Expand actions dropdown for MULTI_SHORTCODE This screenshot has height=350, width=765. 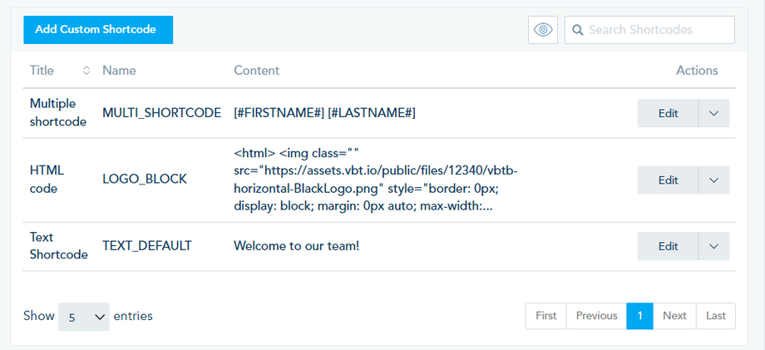click(x=714, y=113)
